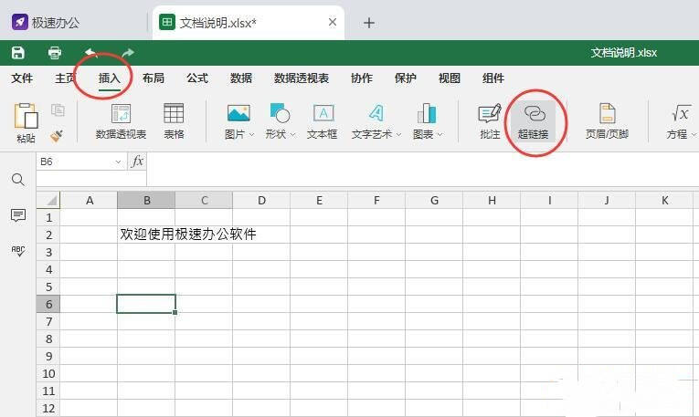Open 页眉/页脚 header and footer
The width and height of the screenshot is (699, 417).
point(607,122)
